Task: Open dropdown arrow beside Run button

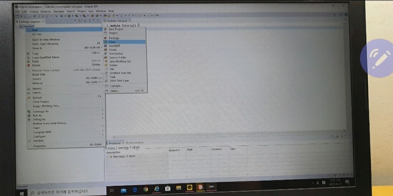Action: [x=72, y=16]
